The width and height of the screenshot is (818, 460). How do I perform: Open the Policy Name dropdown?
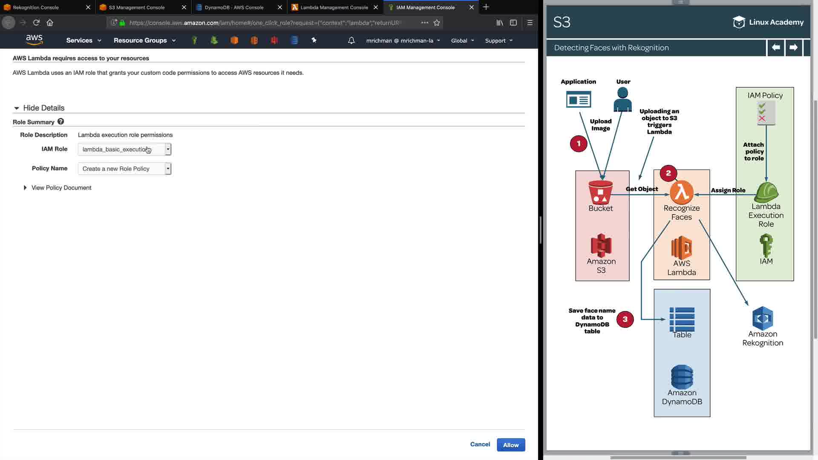[124, 169]
